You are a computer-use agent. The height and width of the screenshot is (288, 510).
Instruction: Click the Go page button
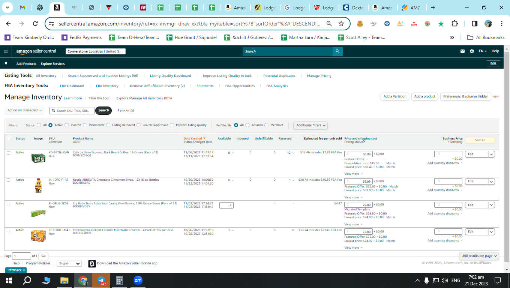pyautogui.click(x=43, y=256)
